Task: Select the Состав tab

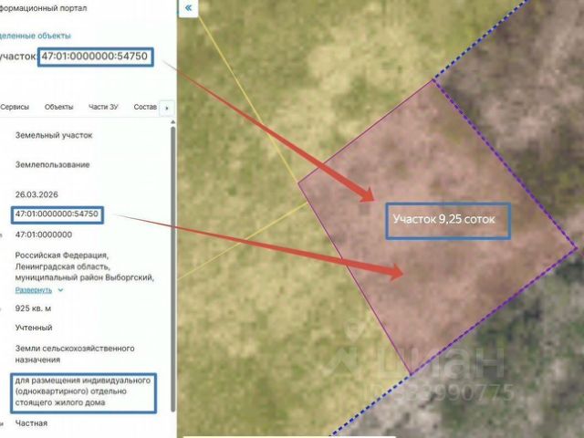Action: pos(145,107)
